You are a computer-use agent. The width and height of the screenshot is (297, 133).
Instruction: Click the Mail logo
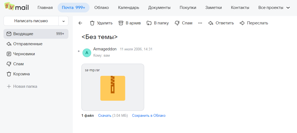tap(17, 7)
